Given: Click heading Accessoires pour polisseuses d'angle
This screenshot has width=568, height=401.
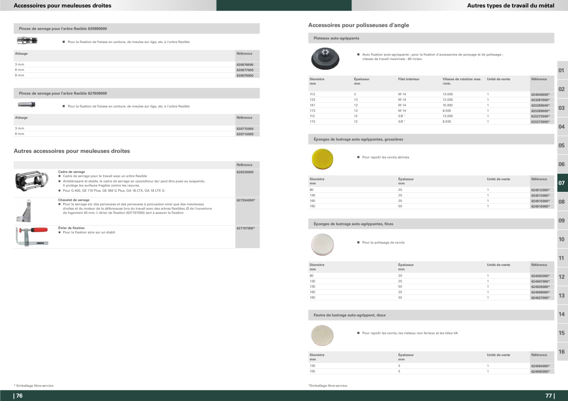Looking at the screenshot, I should [x=359, y=25].
